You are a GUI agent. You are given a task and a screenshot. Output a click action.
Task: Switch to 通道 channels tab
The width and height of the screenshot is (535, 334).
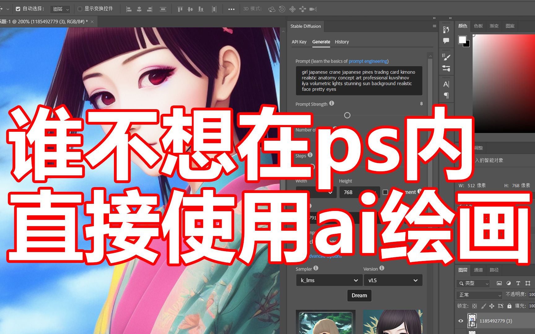pos(478,270)
